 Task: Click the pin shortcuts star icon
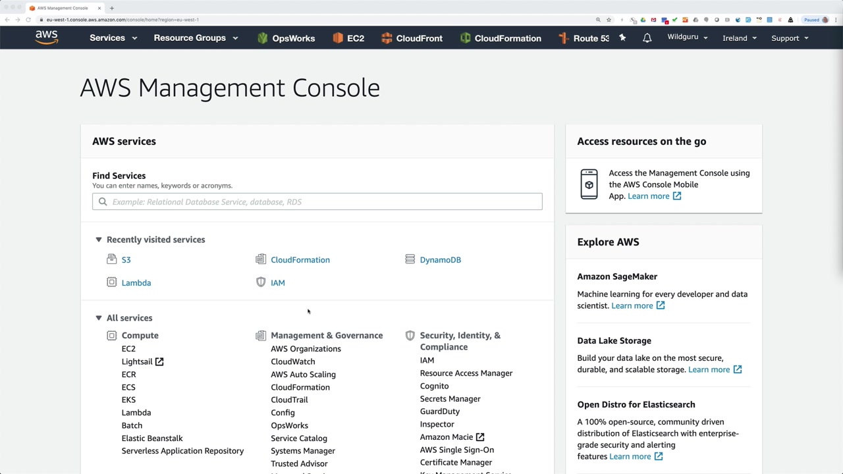(x=622, y=38)
